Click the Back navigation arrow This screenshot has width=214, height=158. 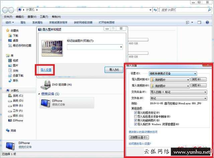5,10
